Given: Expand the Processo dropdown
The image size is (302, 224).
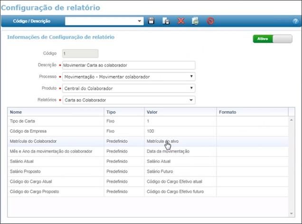Looking at the screenshot, I should pos(191,76).
